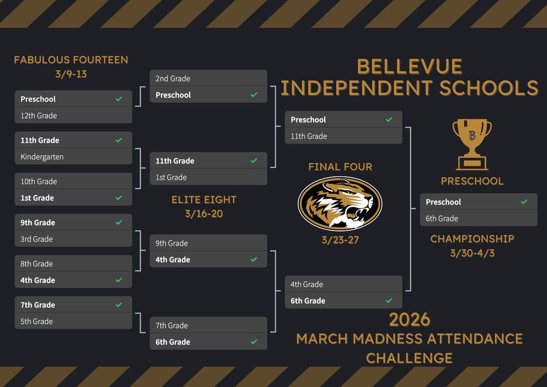Click the green checkmark beside 9th Grade

coord(119,222)
